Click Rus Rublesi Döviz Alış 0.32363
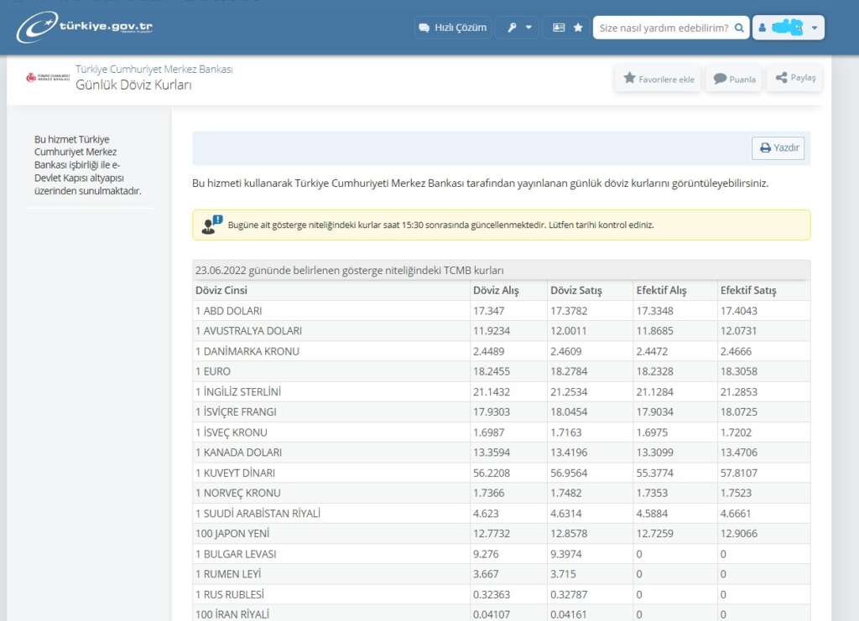Viewport: 859px width, 621px height. click(x=492, y=594)
